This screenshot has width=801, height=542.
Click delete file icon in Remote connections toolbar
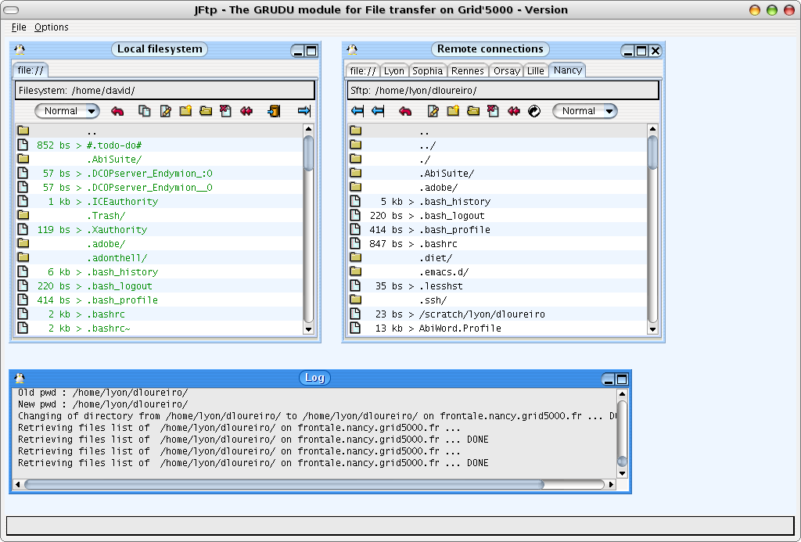(493, 111)
